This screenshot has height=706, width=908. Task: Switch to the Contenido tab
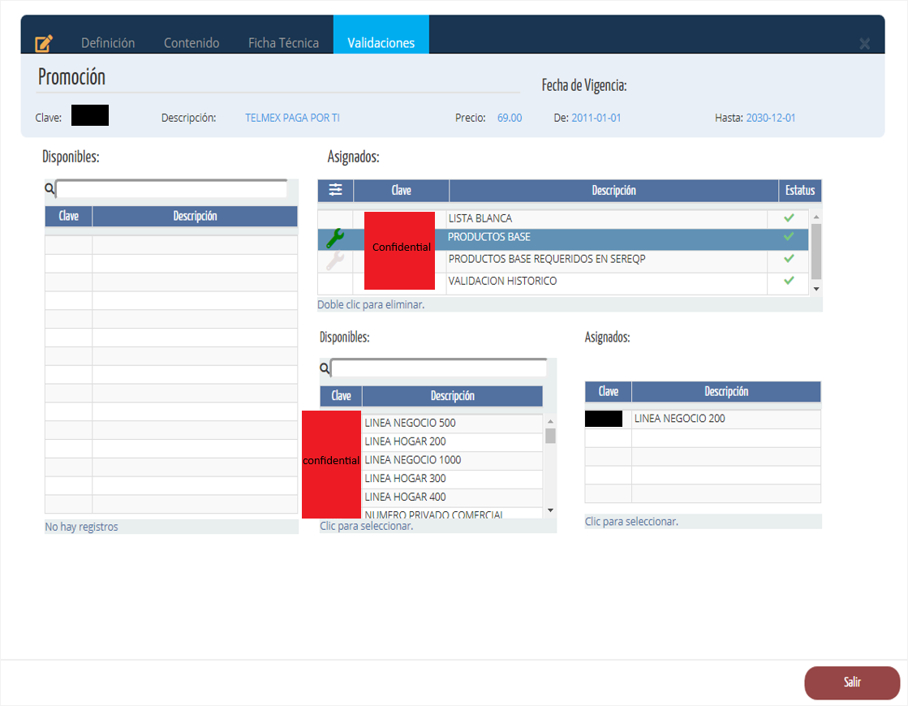(x=191, y=43)
